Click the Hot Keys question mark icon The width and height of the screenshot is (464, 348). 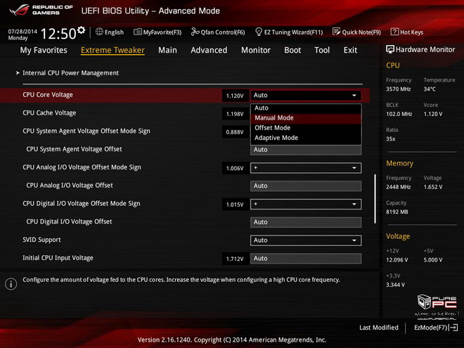394,32
